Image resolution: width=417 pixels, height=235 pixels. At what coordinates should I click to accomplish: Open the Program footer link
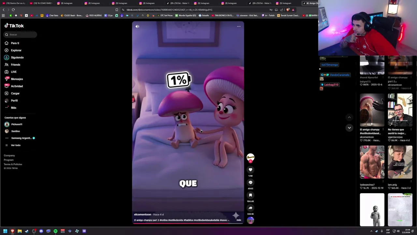[x=8, y=160]
